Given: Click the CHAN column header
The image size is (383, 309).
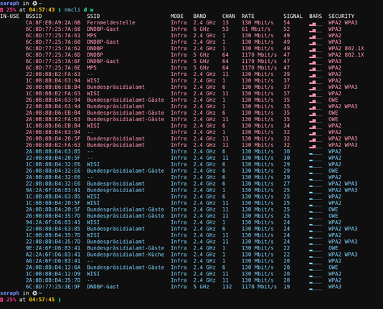Looking at the screenshot, I should pyautogui.click(x=229, y=16).
